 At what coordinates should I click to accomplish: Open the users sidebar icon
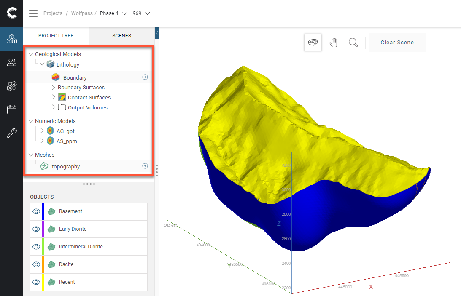click(12, 63)
